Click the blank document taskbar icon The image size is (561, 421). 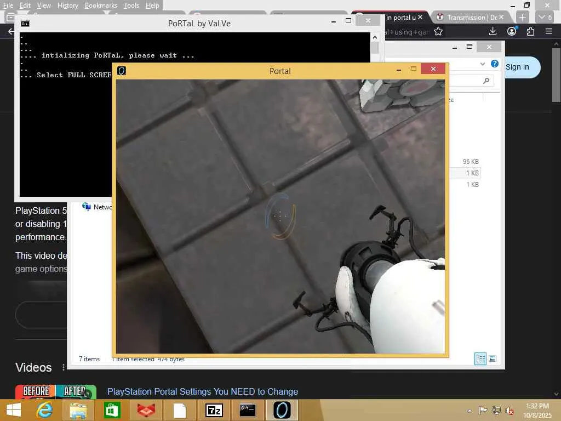180,410
